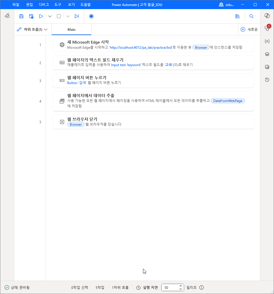Click the Browser variable chip in action 5
Screen dimensions: 274x294
tap(76, 124)
